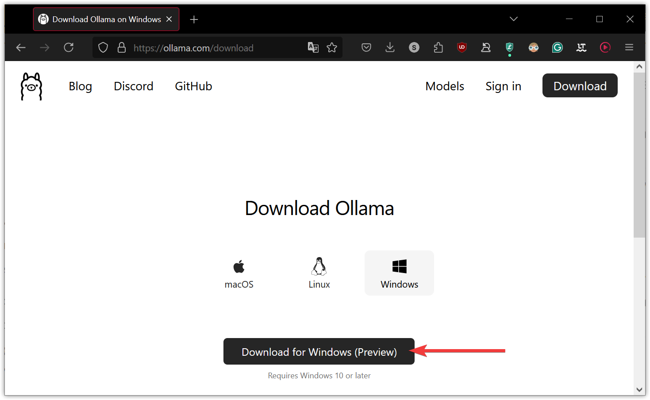The height and width of the screenshot is (400, 650).
Task: Save page to Pocket
Action: point(366,47)
